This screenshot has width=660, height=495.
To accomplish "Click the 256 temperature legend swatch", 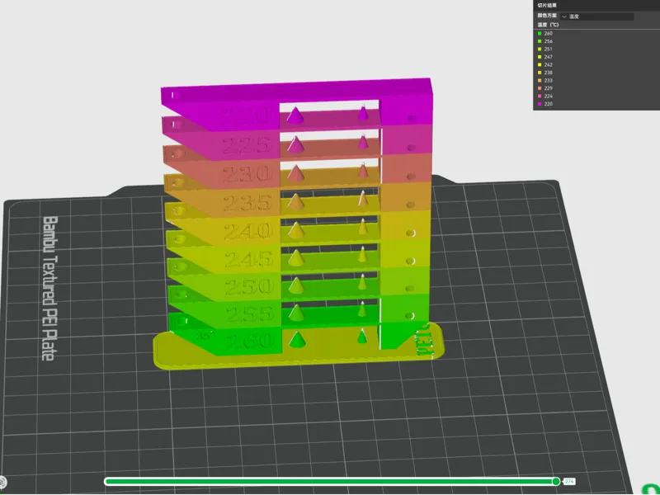I will (x=540, y=41).
